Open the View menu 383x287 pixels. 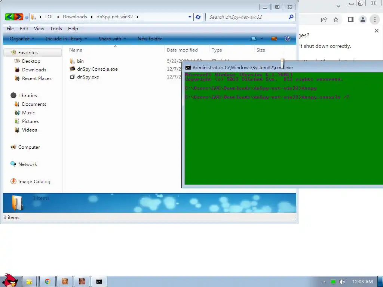[39, 29]
